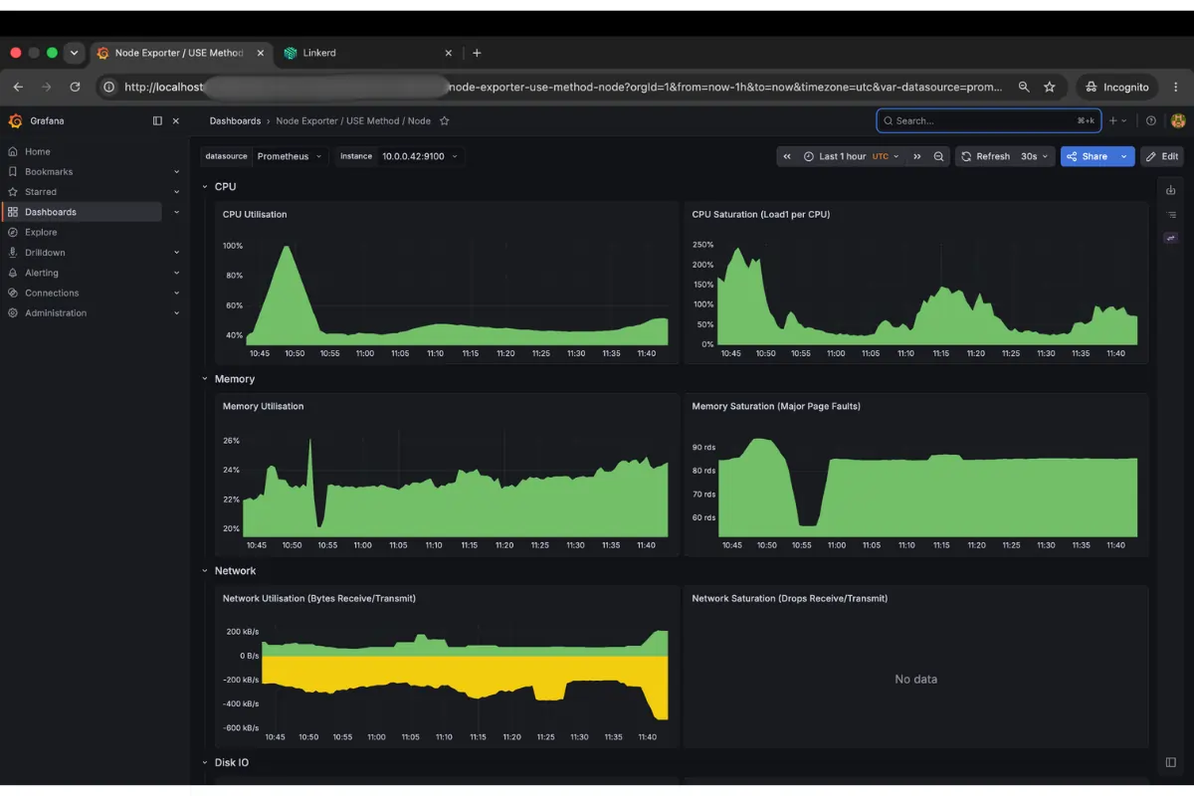Undock the sidebar menu using dock icon

157,121
